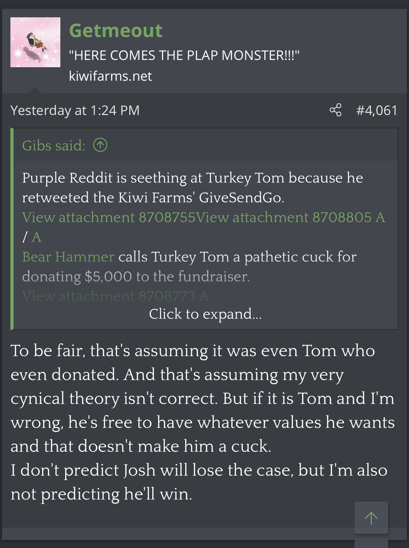Click the 'HERE COMES THE PLAP MONSTER!!!' user title
The height and width of the screenshot is (548, 409).
185,54
